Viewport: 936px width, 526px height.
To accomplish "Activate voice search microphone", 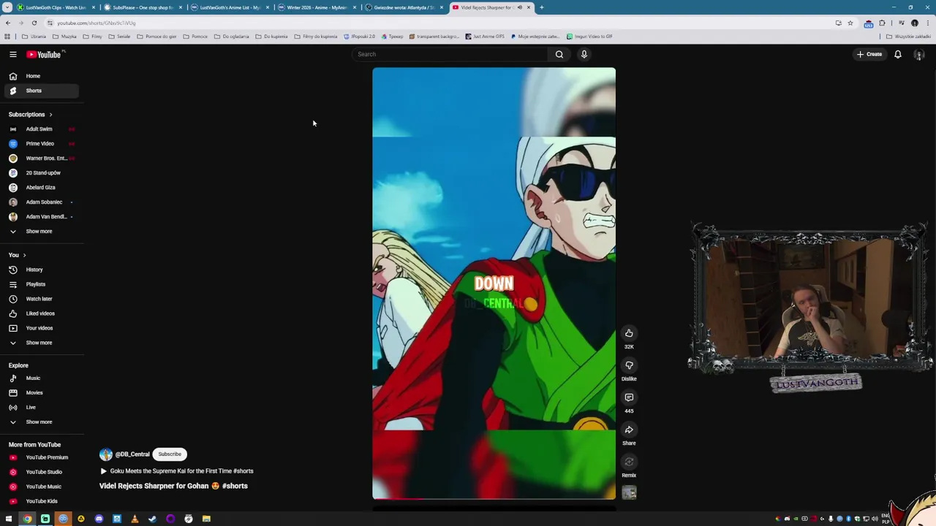I will click(x=584, y=54).
